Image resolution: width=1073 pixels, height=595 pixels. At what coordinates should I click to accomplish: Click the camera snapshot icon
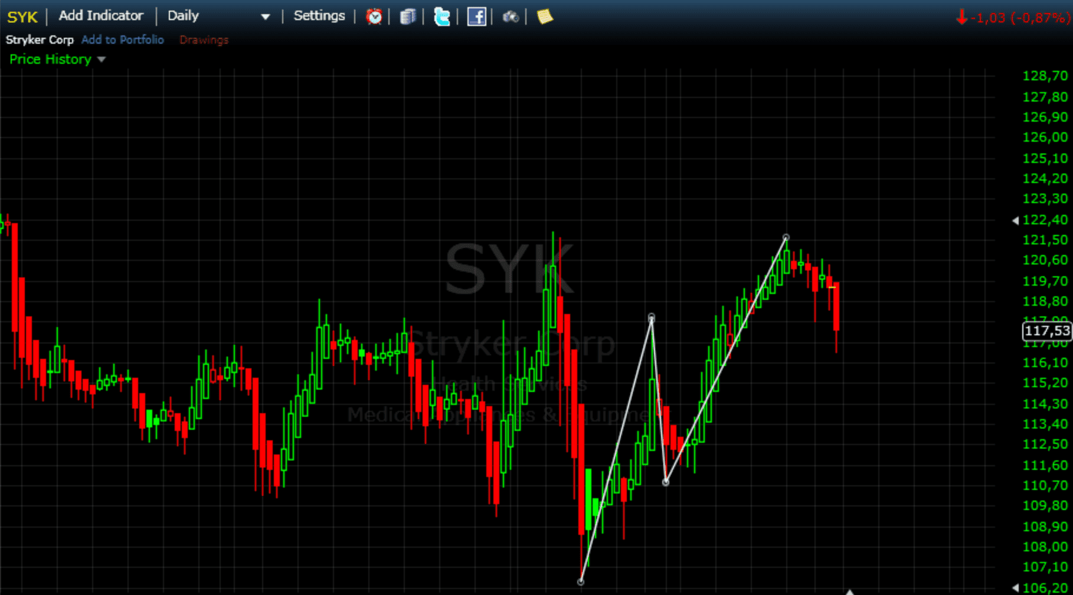click(511, 17)
